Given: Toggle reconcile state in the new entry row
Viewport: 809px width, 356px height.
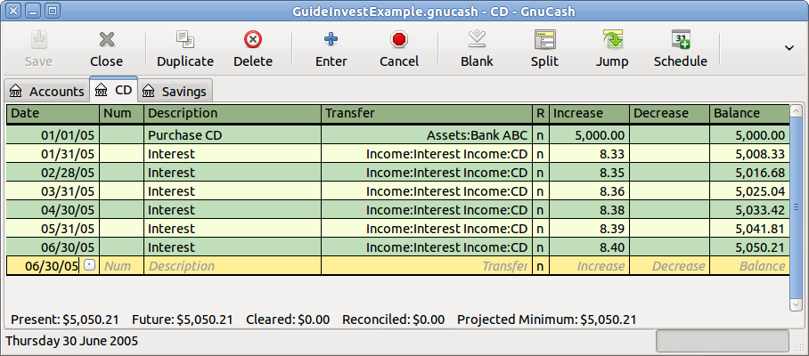Looking at the screenshot, I should [540, 266].
